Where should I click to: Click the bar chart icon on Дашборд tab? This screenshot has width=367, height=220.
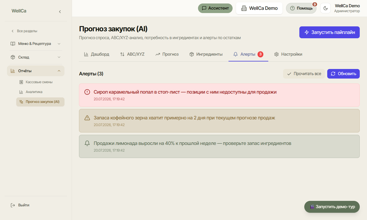click(86, 54)
